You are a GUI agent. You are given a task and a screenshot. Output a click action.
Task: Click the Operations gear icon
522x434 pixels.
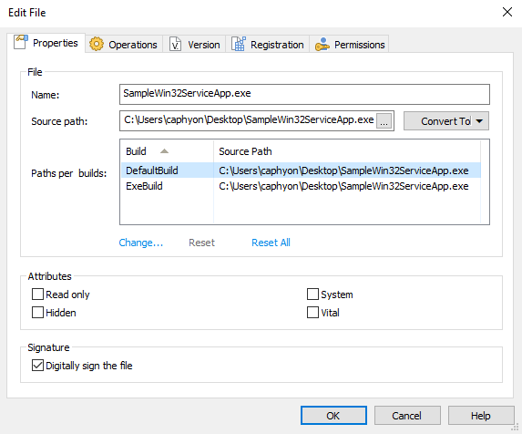click(x=97, y=44)
